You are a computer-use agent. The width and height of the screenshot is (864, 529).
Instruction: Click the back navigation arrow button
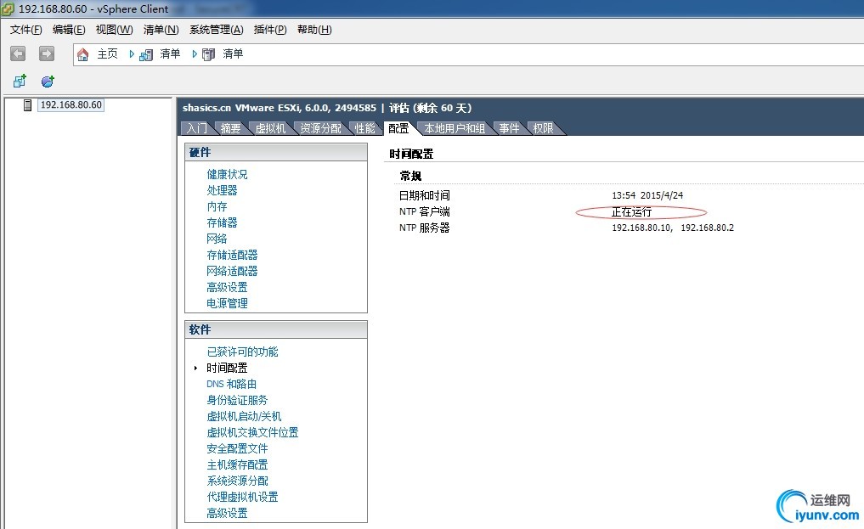coord(18,53)
